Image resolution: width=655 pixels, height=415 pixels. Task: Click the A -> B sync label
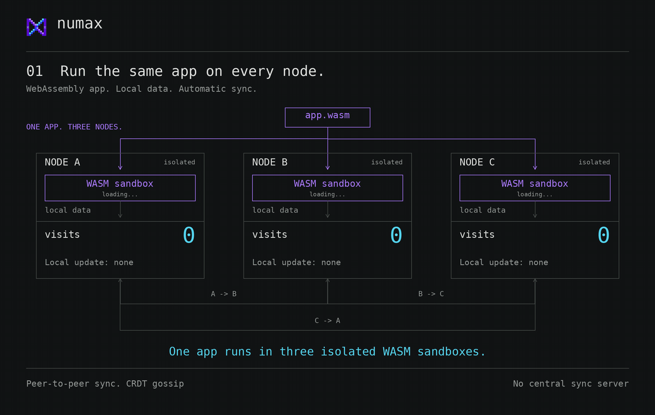click(224, 294)
